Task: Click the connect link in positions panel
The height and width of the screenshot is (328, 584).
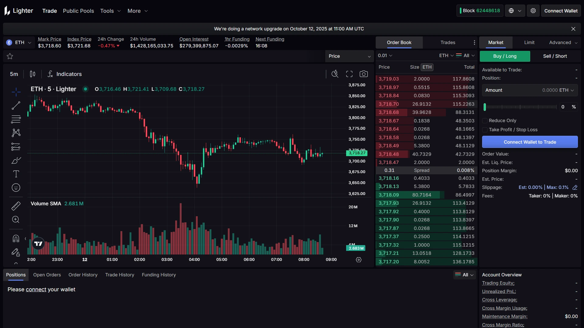Action: [x=36, y=289]
